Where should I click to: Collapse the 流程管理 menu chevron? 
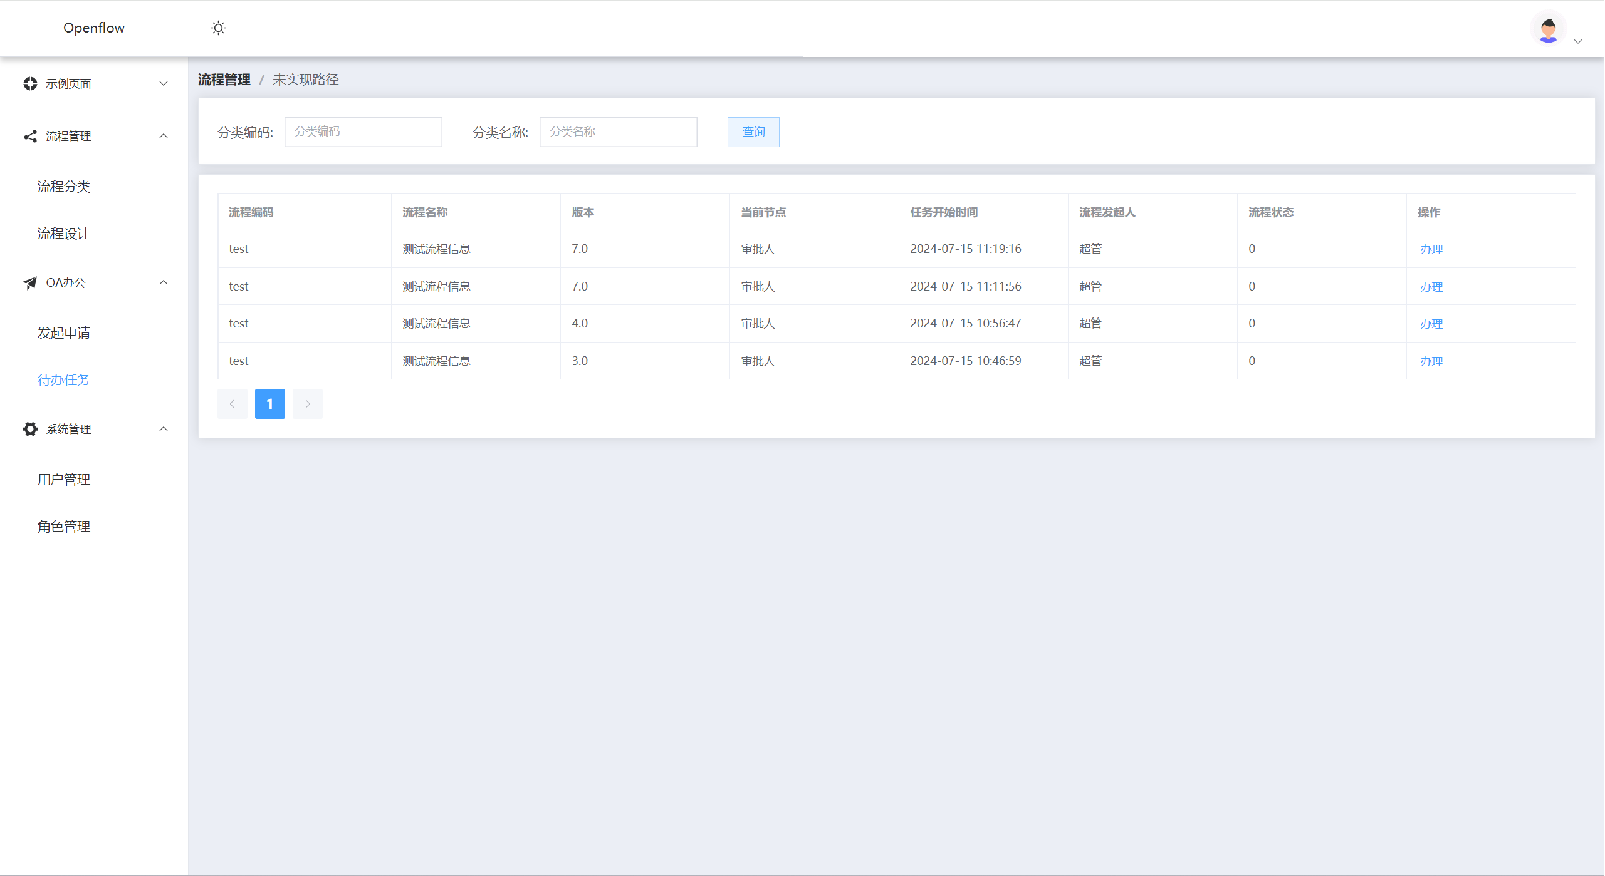164,136
